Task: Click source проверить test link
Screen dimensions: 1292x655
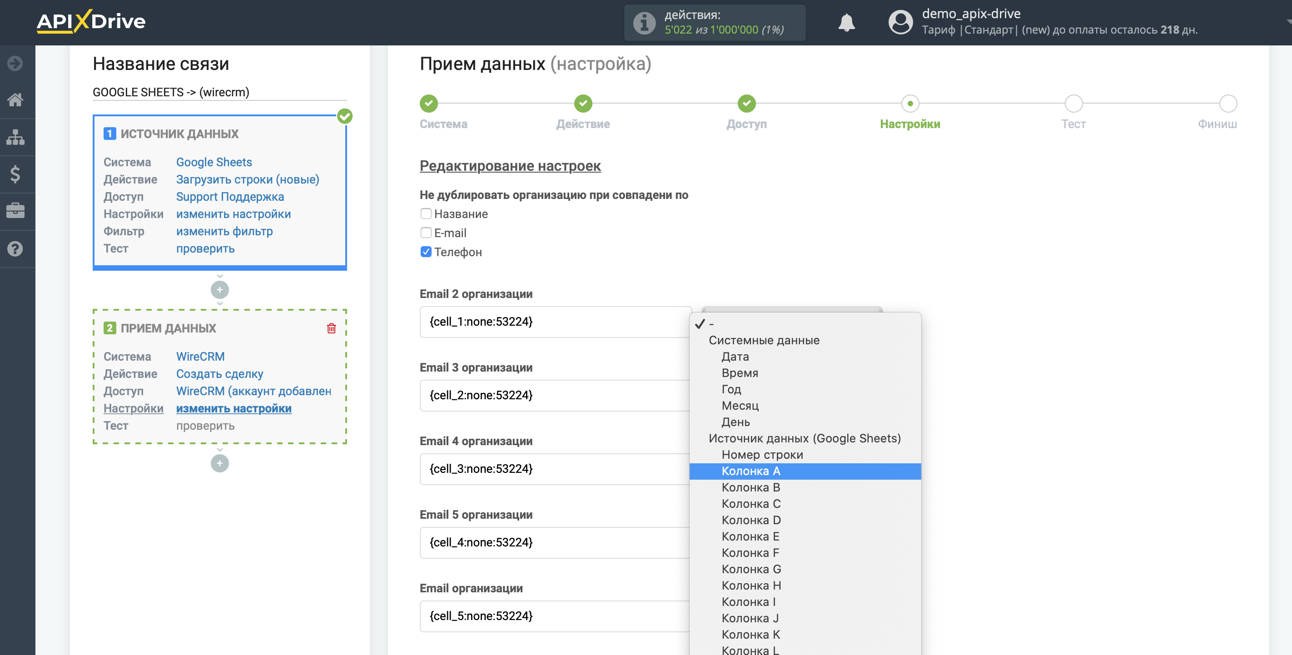Action: (x=205, y=249)
